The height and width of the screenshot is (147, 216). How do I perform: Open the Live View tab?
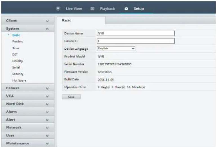point(74,9)
